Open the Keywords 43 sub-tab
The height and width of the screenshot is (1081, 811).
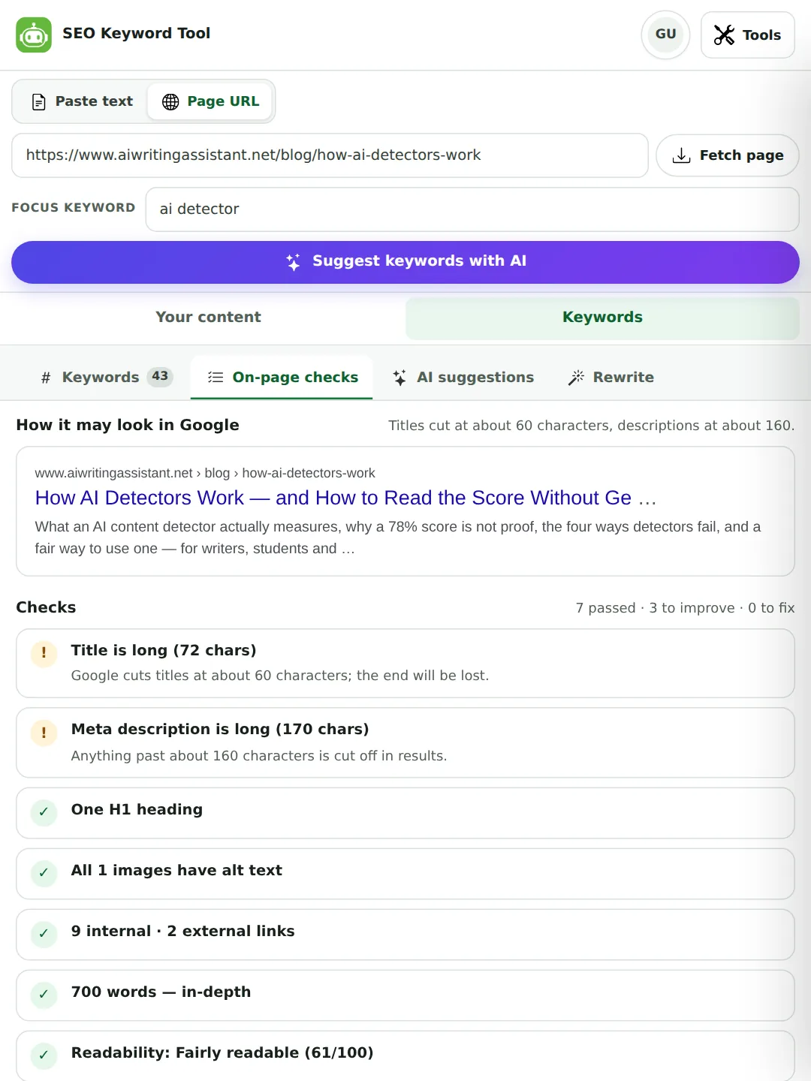[x=107, y=378]
